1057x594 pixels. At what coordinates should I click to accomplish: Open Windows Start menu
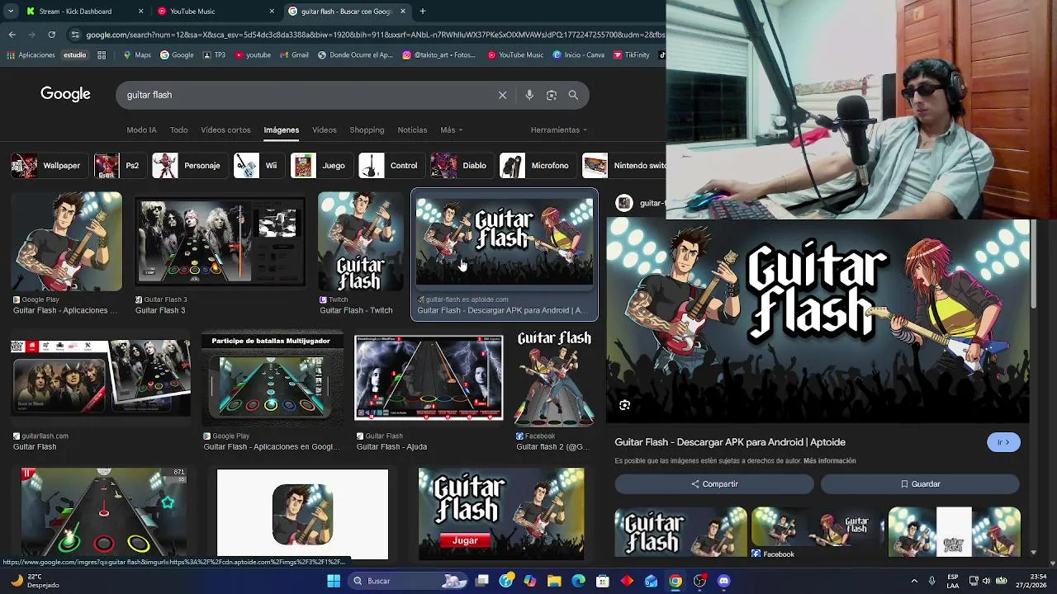click(x=334, y=581)
